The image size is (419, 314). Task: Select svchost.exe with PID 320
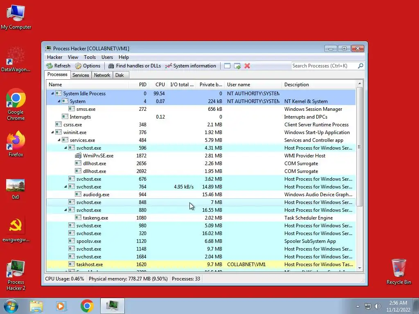click(x=201, y=233)
